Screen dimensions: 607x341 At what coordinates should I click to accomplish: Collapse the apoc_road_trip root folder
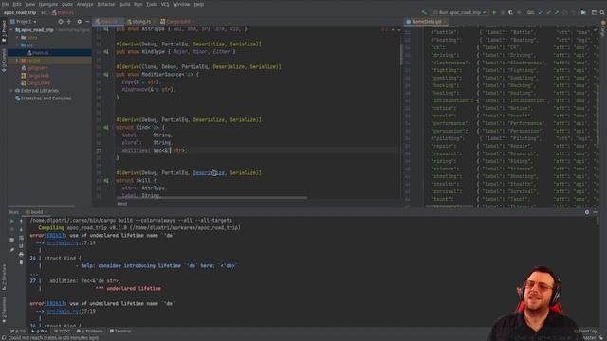click(x=11, y=29)
